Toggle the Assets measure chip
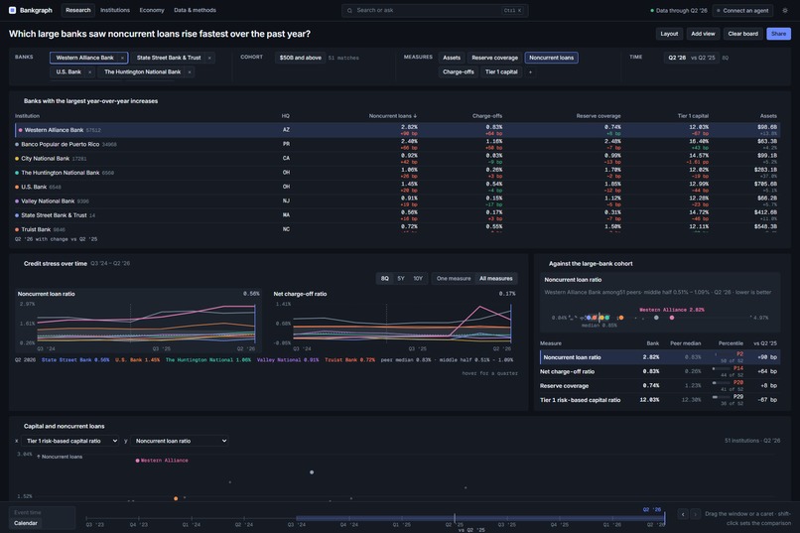The height and width of the screenshot is (533, 800). coord(452,58)
